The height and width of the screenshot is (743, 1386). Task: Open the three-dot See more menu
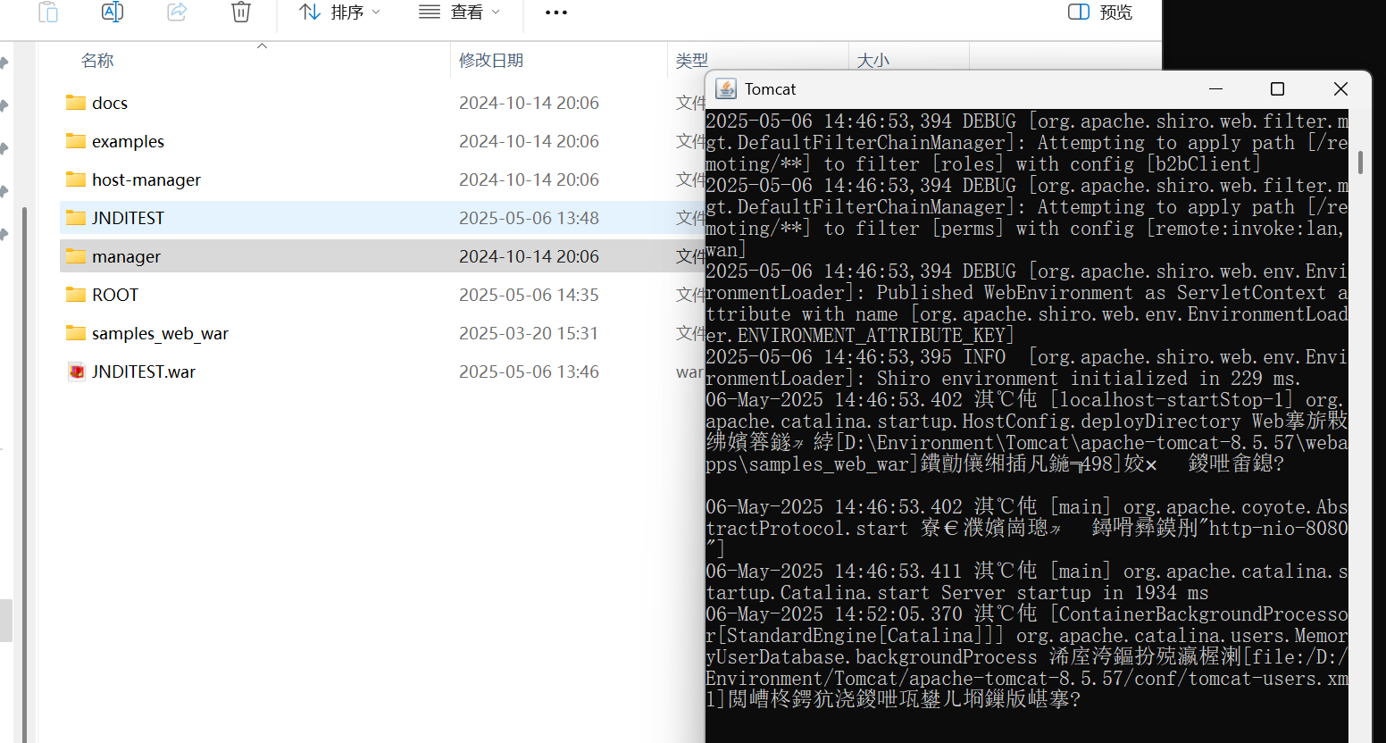[556, 13]
